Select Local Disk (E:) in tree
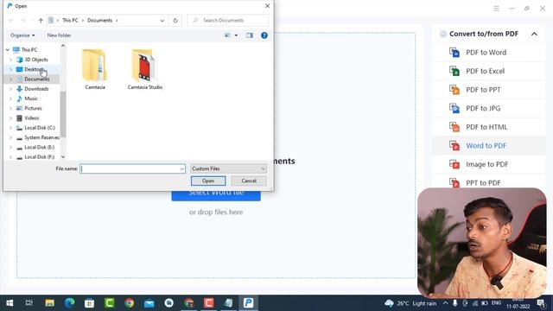This screenshot has width=553, height=311. pyautogui.click(x=39, y=148)
